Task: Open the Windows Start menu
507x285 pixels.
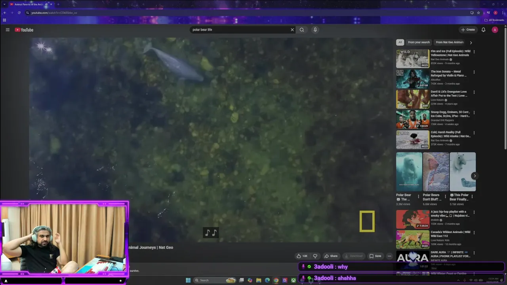Action: [188, 280]
